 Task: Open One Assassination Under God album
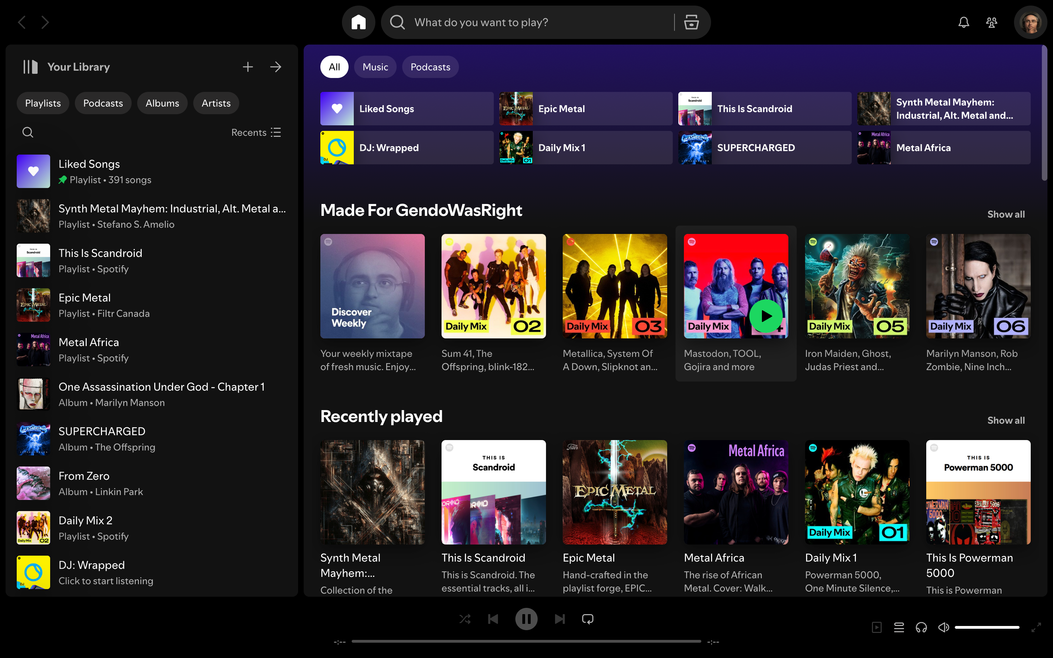point(151,394)
